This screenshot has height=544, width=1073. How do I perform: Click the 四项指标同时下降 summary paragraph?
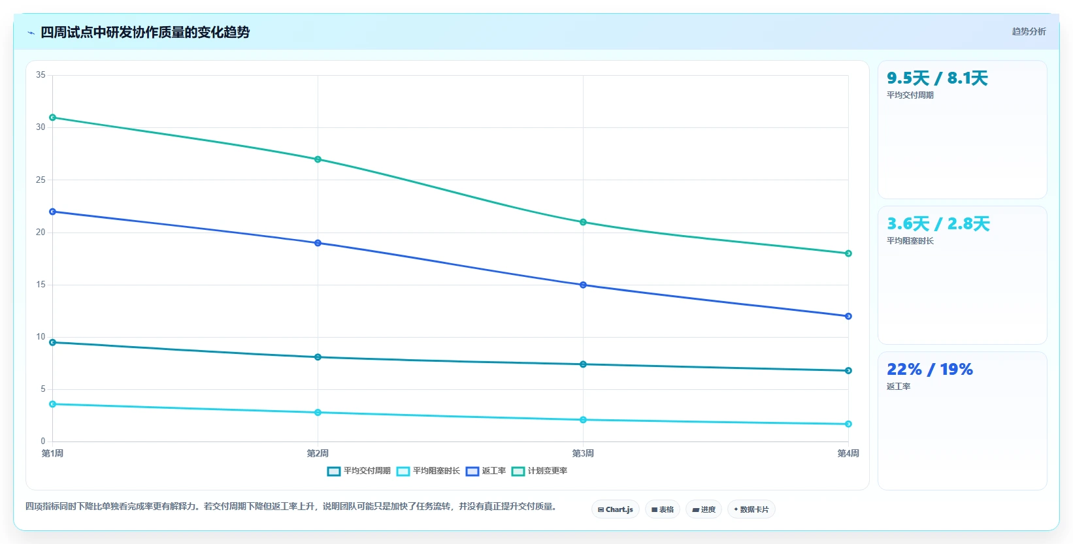[291, 506]
